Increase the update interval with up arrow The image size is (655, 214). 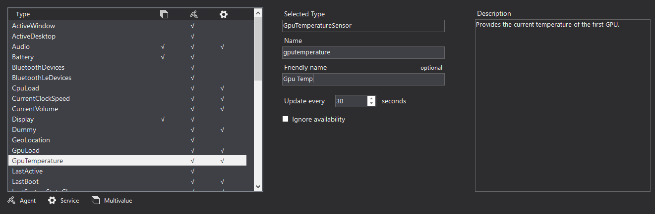[371, 98]
